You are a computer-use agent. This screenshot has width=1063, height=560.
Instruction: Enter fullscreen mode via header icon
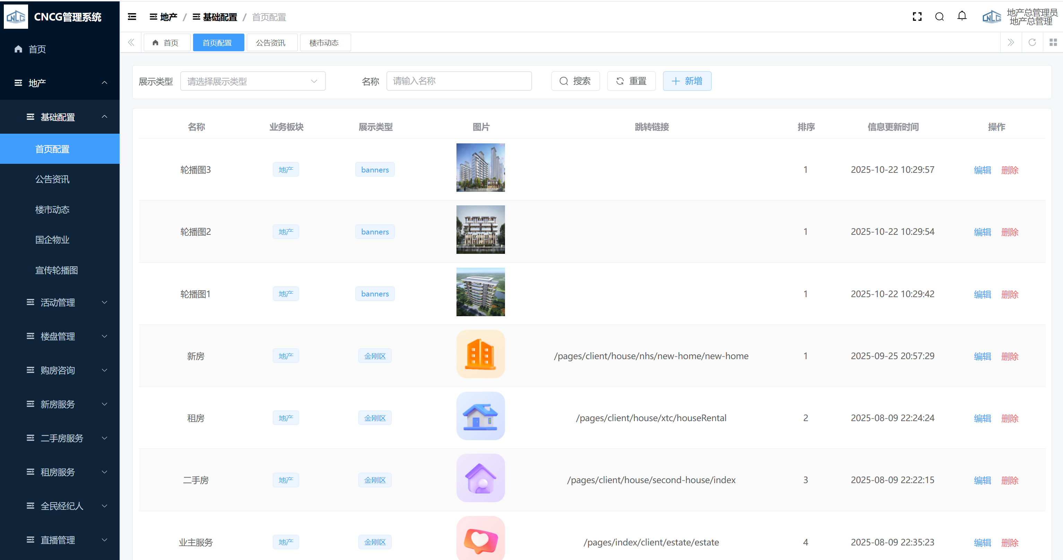click(917, 17)
